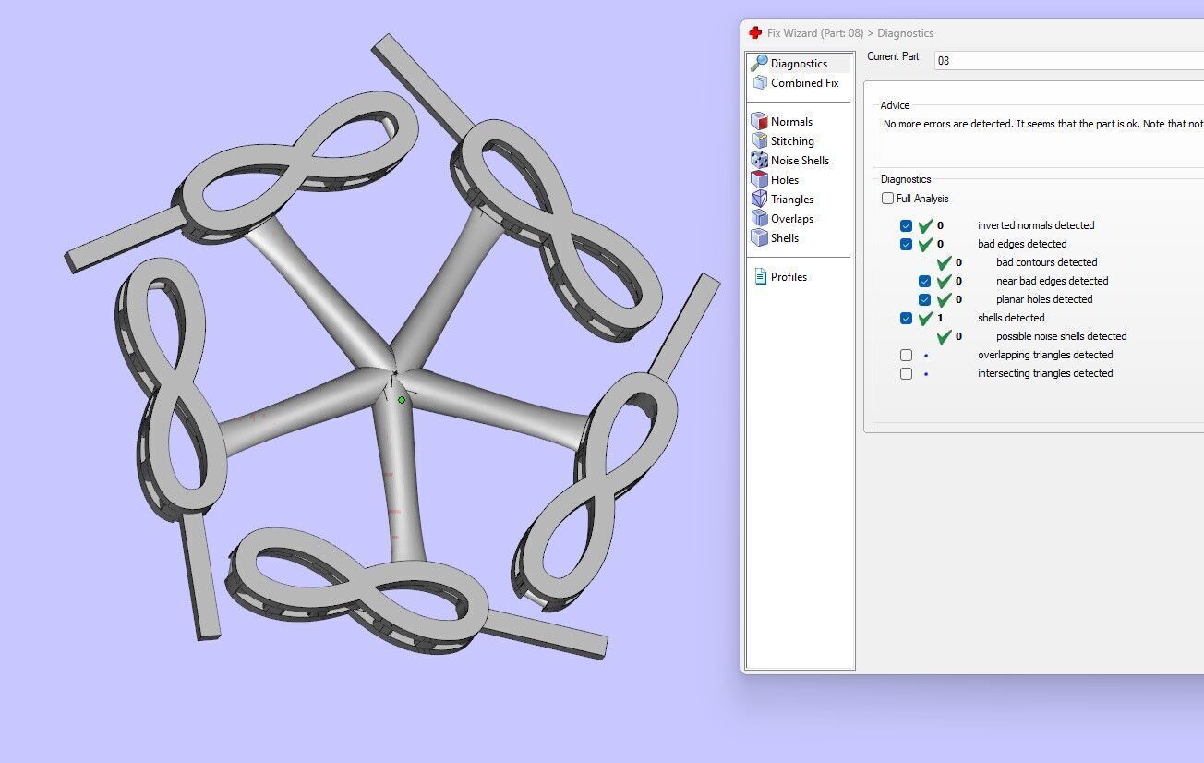Image resolution: width=1204 pixels, height=763 pixels.
Task: Click 'bad contours detected' label
Action: (1047, 262)
